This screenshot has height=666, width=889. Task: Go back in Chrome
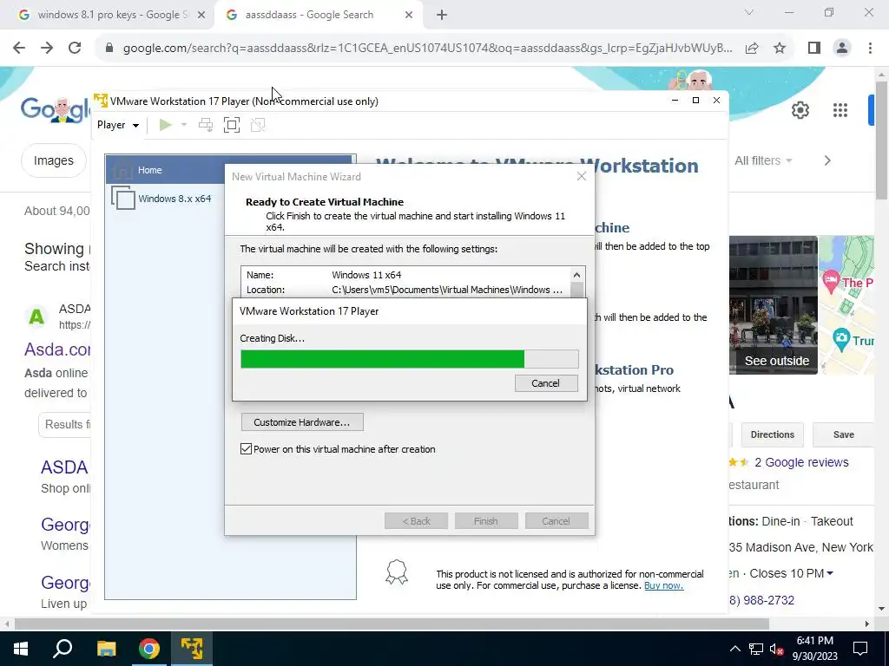(x=19, y=49)
